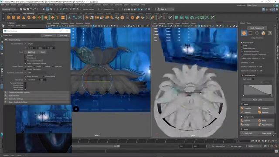Create polygon torus from shelf
This screenshot has height=157, width=279.
[29, 17]
